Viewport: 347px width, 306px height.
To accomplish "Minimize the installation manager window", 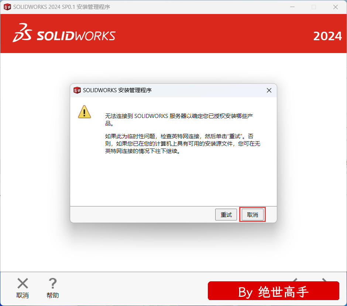I will coord(292,7).
